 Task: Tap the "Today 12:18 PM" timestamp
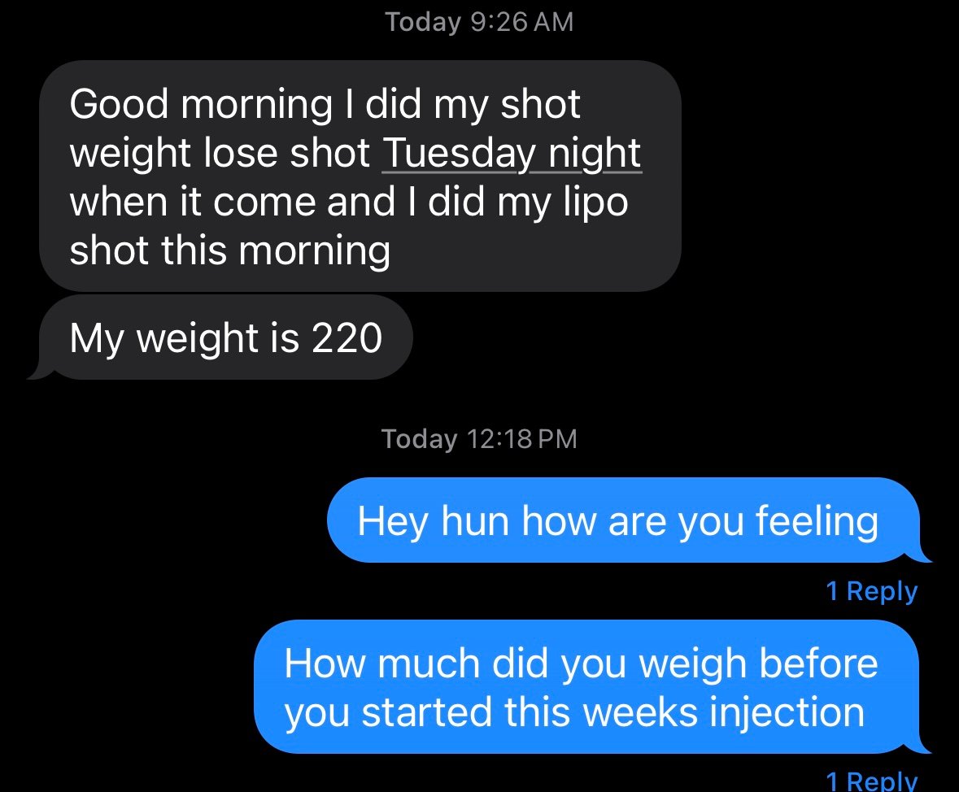(479, 439)
